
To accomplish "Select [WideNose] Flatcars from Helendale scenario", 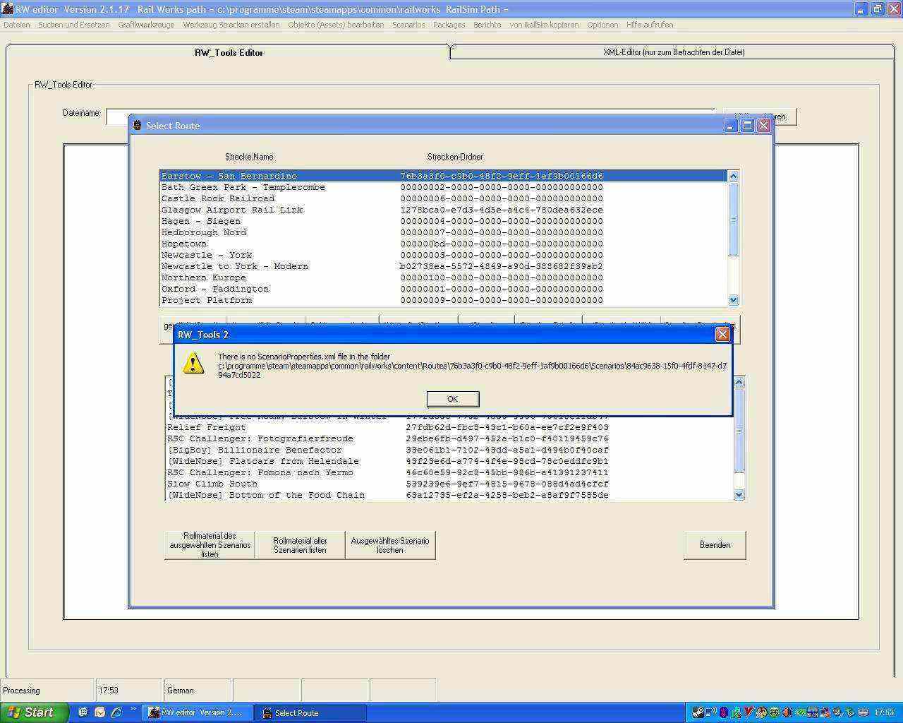I will (449, 461).
